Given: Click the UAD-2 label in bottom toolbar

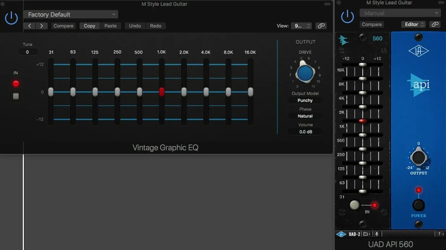Looking at the screenshot, I should (x=354, y=234).
